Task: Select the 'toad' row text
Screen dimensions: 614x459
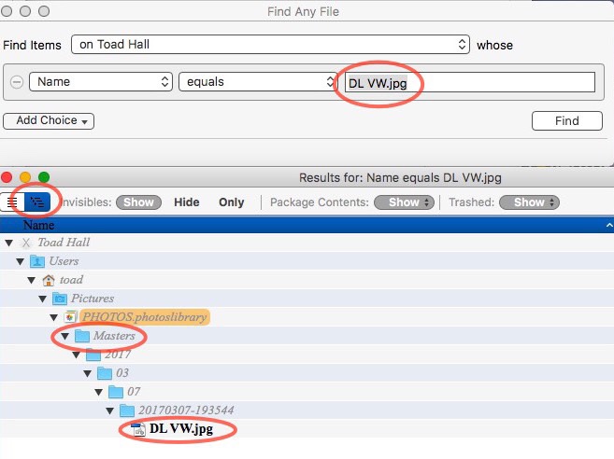Action: 71,280
